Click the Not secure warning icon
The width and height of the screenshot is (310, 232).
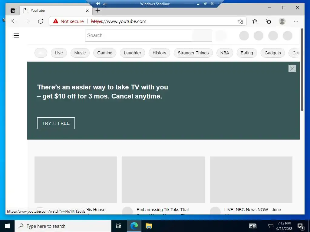(56, 21)
